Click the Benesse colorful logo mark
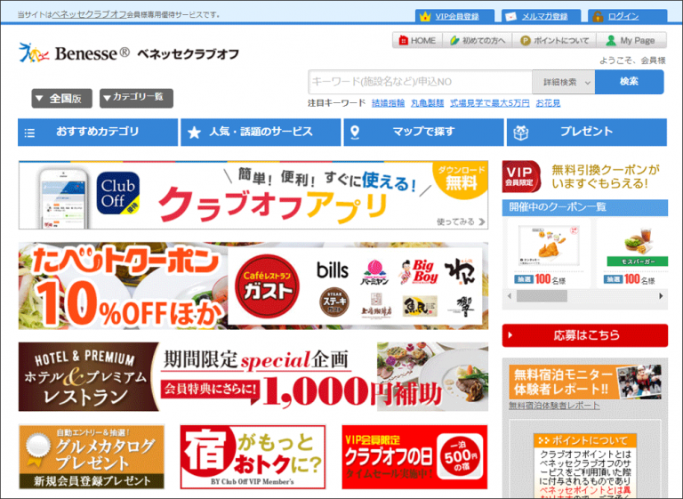 click(34, 52)
